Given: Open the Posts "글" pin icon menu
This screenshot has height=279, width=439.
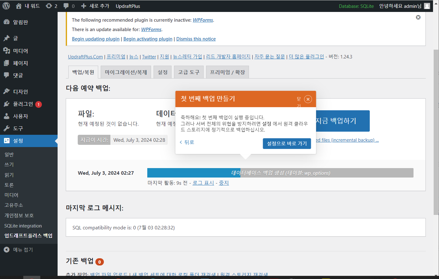Looking at the screenshot, I should (x=29, y=38).
